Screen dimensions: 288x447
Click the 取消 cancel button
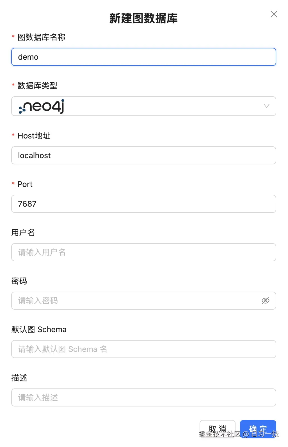coord(218,428)
